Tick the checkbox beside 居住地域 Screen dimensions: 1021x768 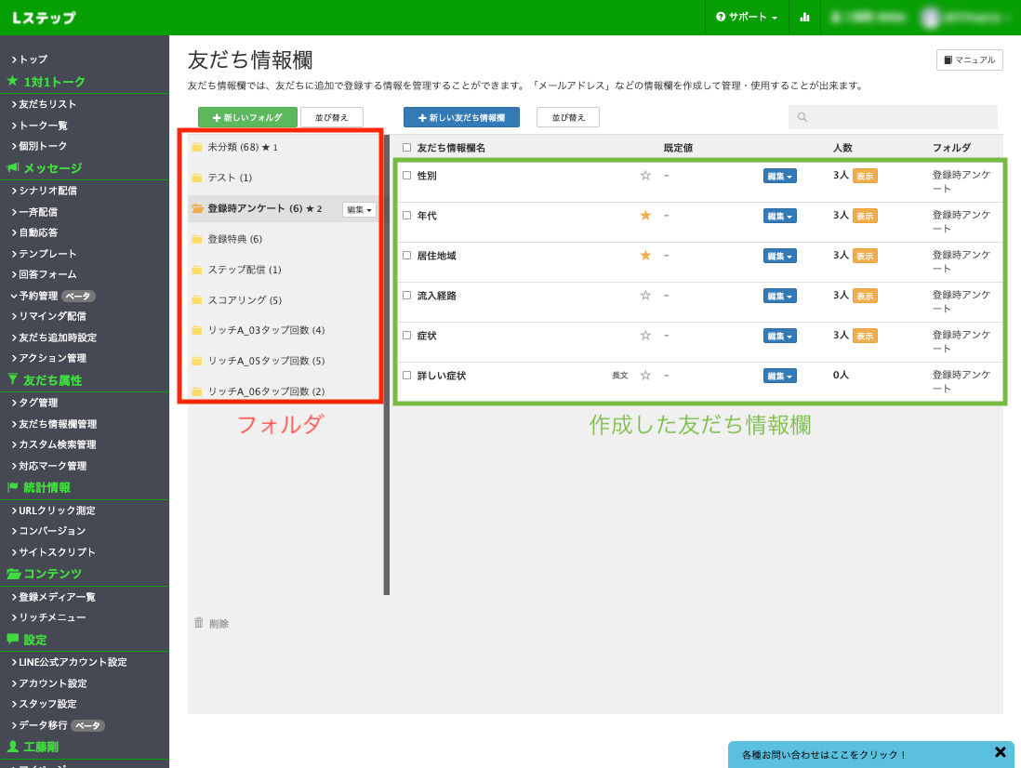click(406, 255)
